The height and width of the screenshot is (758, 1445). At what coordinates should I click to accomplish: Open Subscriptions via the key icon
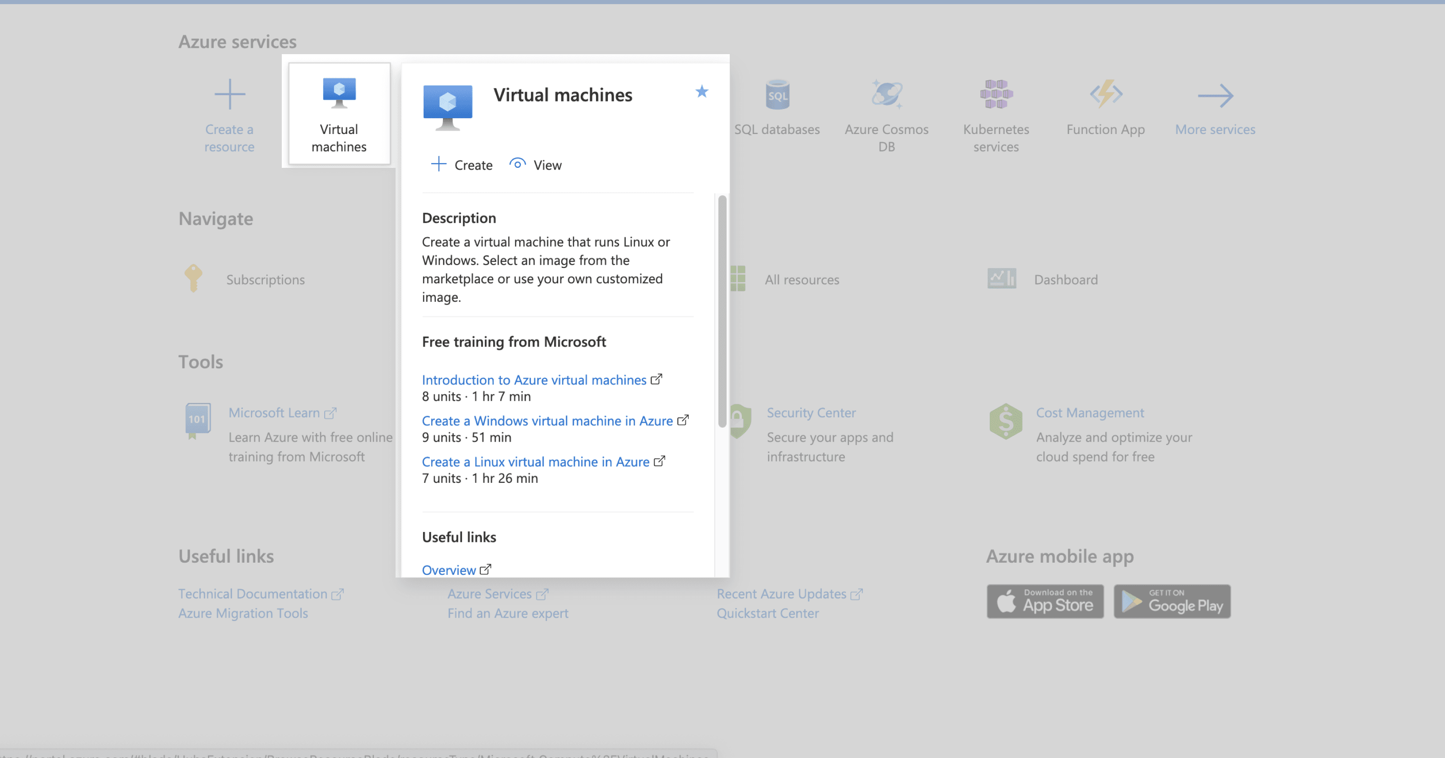[x=193, y=278]
